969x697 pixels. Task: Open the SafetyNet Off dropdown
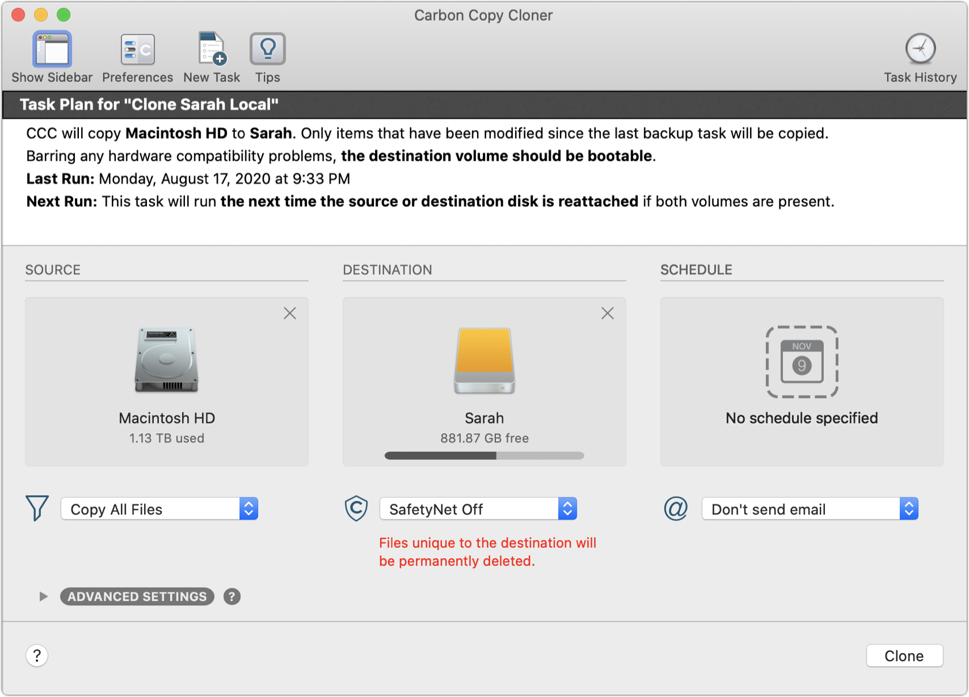click(478, 509)
